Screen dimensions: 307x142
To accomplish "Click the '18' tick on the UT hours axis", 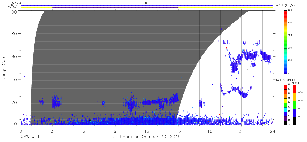I will (x=210, y=131).
